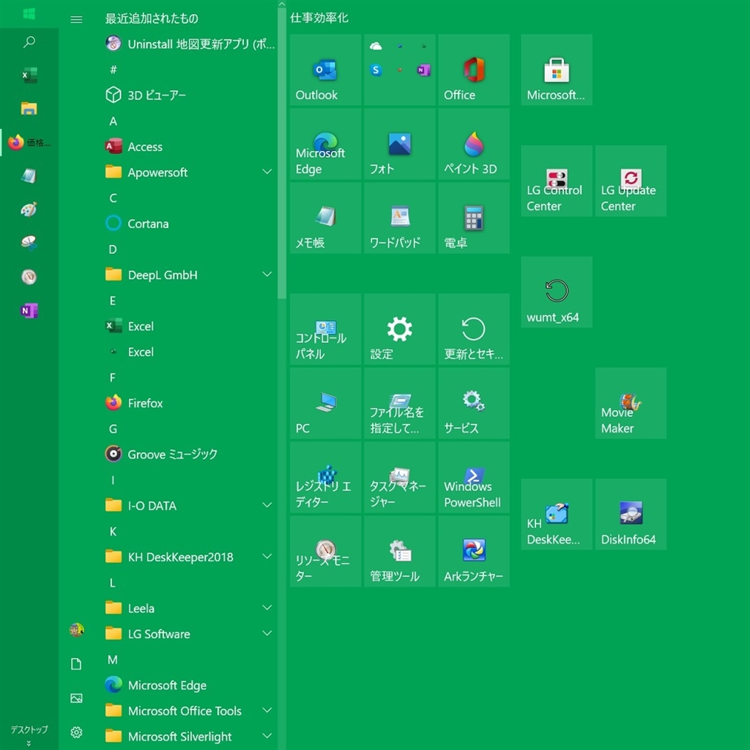Open the Documents shortcut in Start rail

(x=76, y=664)
